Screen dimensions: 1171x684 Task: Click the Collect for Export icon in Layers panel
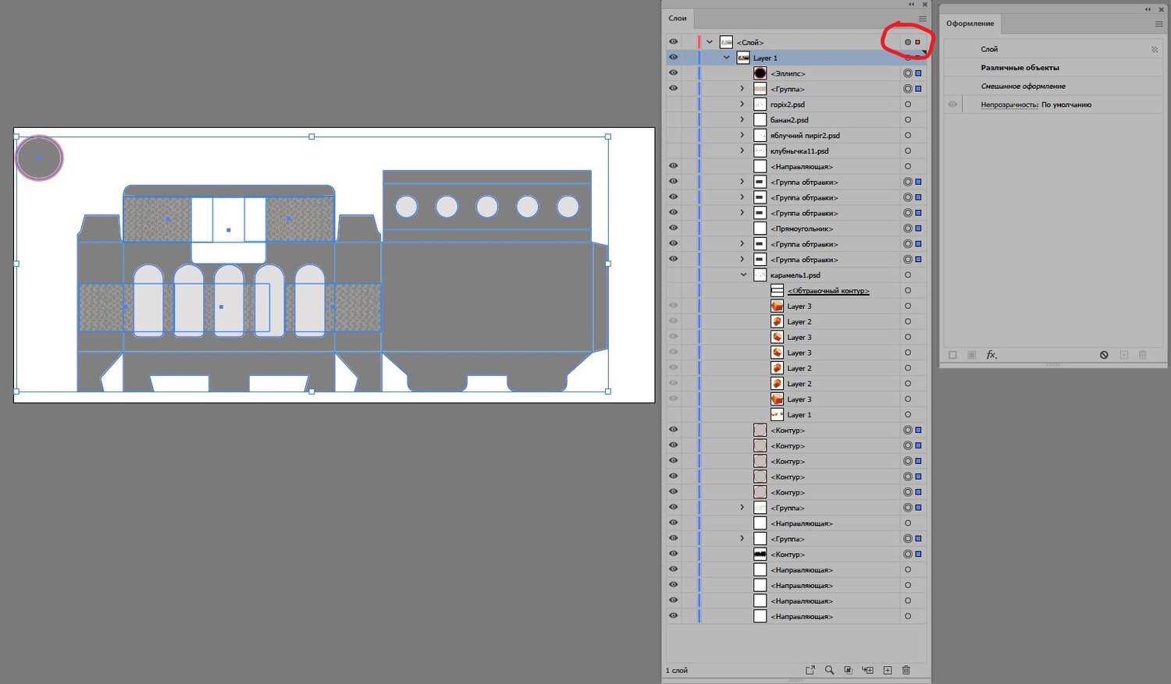pos(810,670)
